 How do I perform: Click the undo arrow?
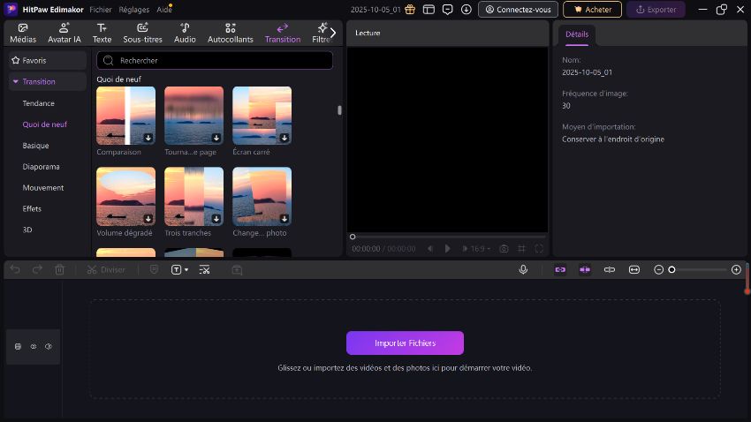tap(15, 270)
